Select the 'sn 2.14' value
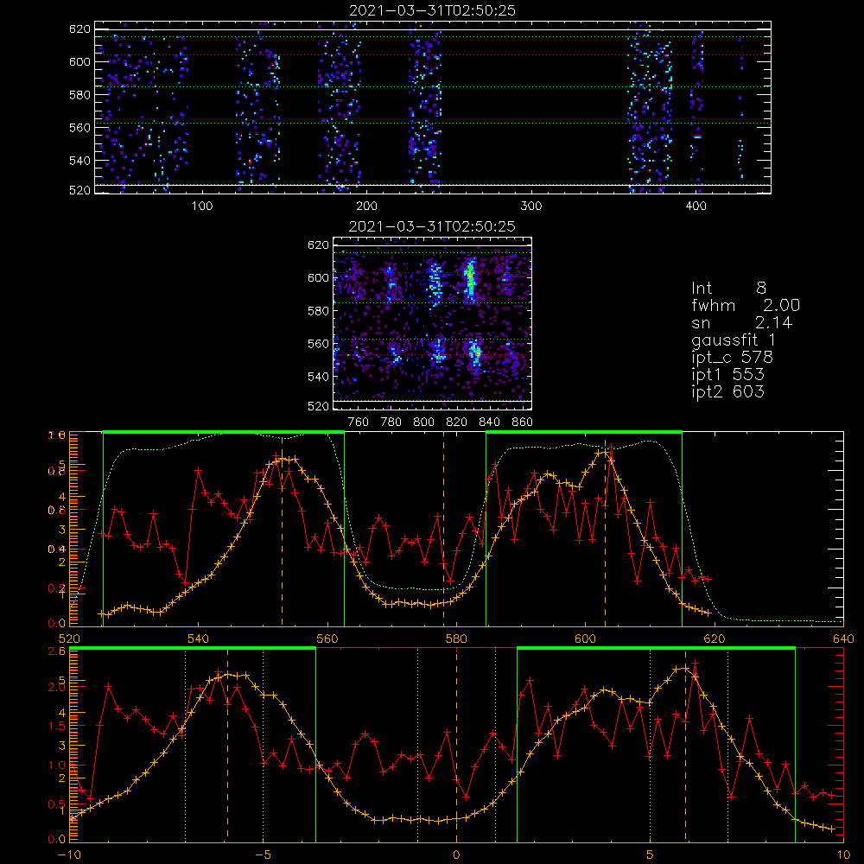The image size is (864, 864). click(x=741, y=322)
